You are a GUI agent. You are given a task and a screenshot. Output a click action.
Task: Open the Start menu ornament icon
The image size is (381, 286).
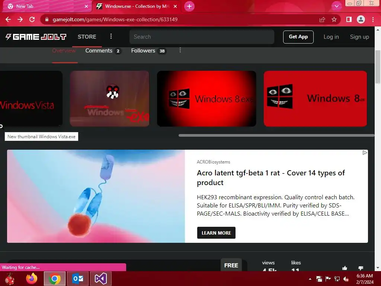click(x=10, y=279)
